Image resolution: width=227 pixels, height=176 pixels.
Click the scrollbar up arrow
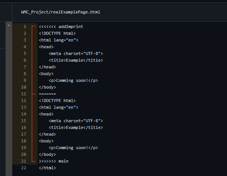tap(9, 25)
